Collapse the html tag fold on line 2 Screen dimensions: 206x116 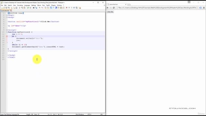point(7,15)
